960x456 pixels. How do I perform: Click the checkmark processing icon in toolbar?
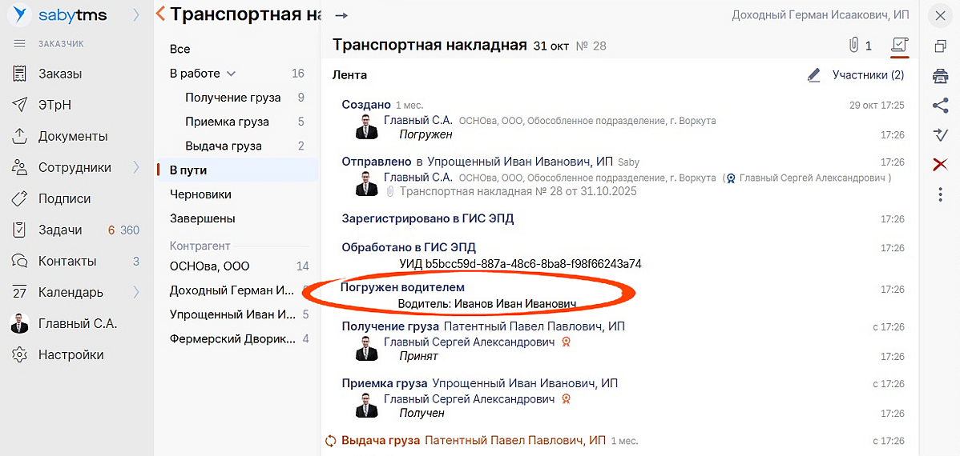tap(940, 134)
